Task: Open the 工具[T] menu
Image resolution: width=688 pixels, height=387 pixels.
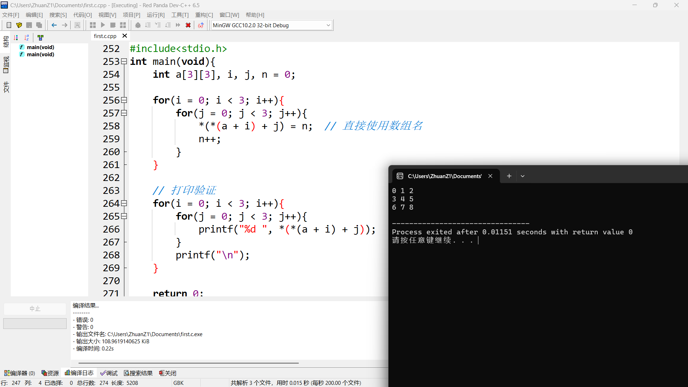Action: (180, 15)
